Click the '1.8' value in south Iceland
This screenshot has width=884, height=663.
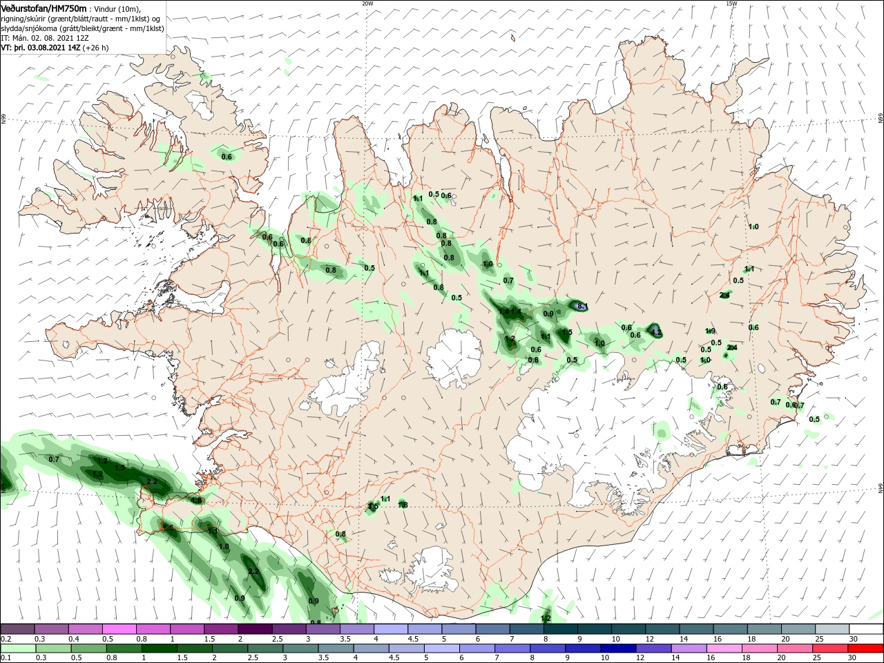point(403,505)
